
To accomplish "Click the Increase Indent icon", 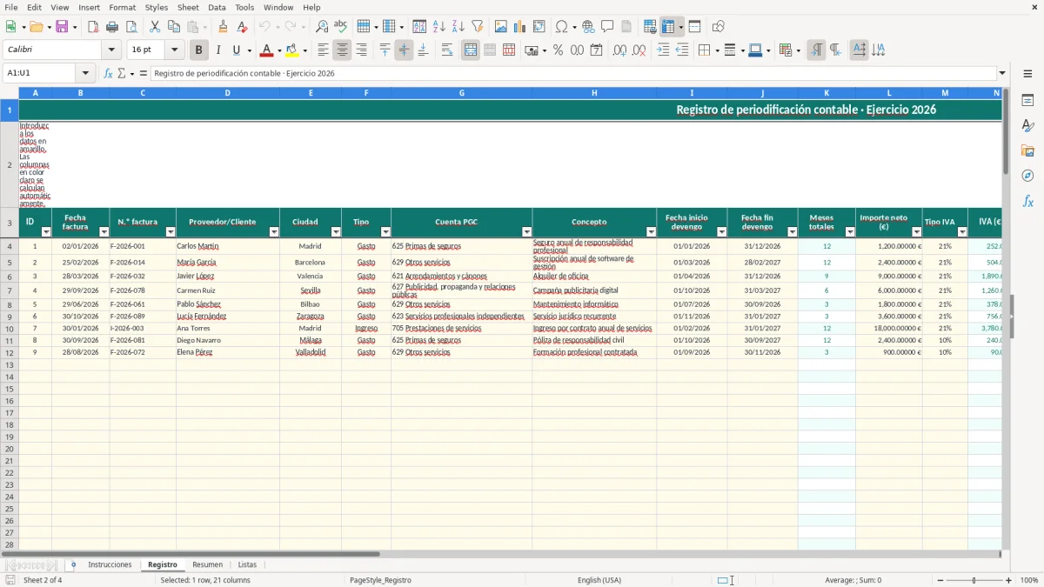I will click(663, 50).
